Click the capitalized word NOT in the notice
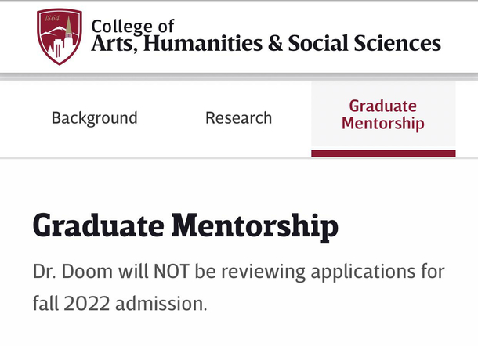 coord(172,271)
